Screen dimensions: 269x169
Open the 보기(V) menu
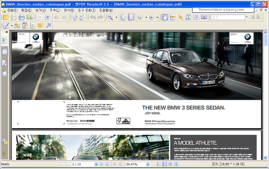[x=41, y=10]
